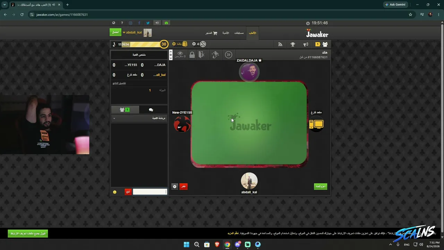Open Discord from the taskbar
The width and height of the screenshot is (444, 250).
238,244
